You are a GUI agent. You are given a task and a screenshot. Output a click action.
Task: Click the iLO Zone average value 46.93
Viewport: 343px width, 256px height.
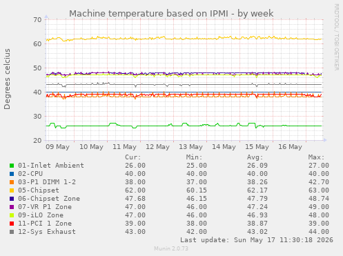pos(257,215)
